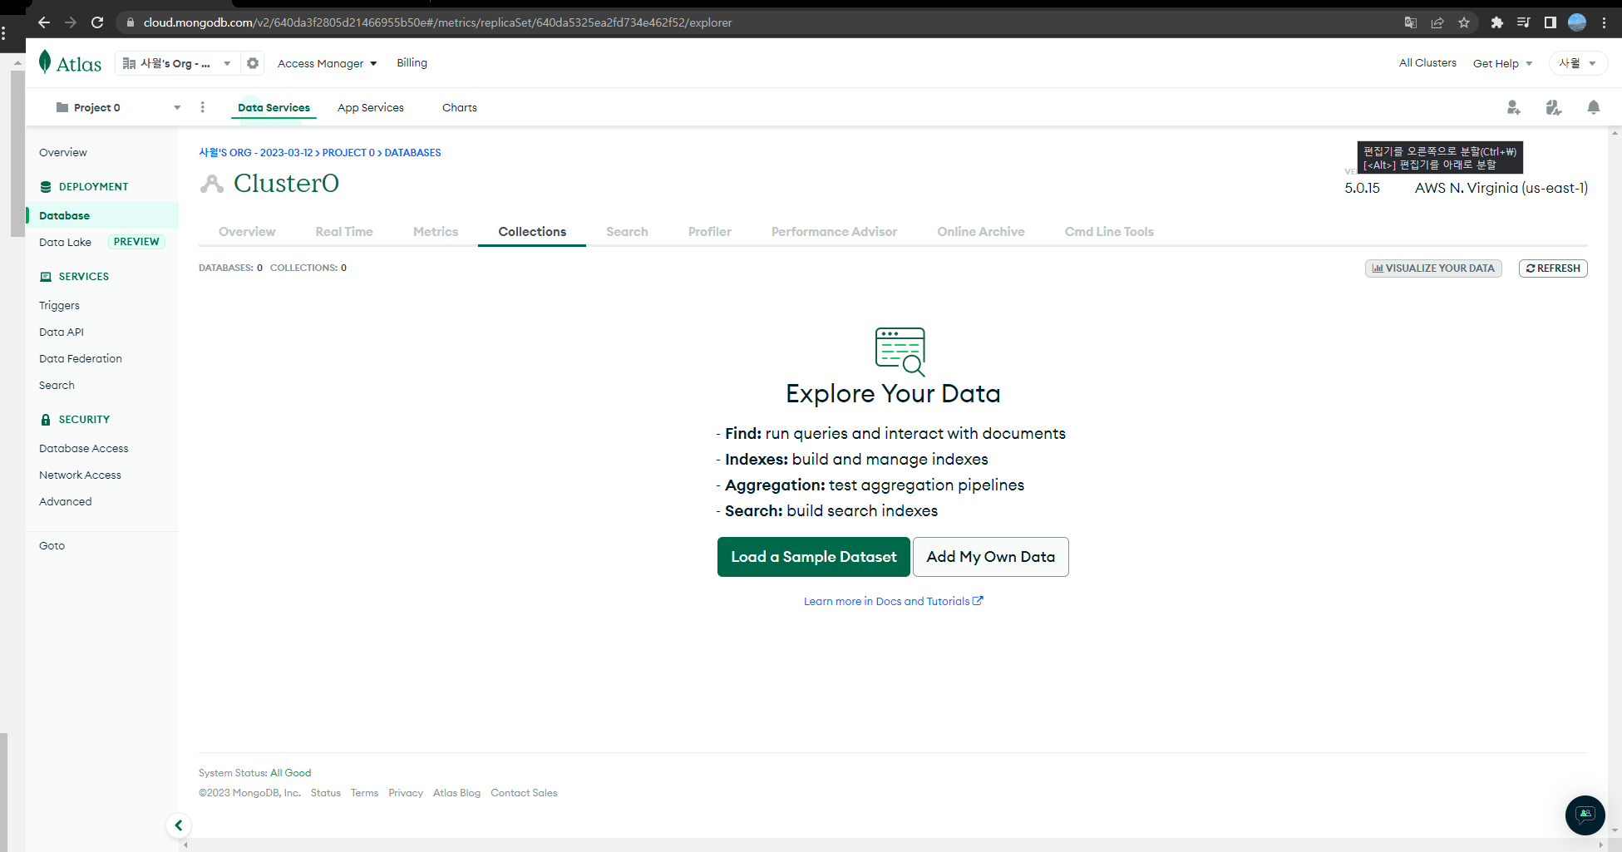Click browser back arrow
The image size is (1622, 852).
coord(44,22)
